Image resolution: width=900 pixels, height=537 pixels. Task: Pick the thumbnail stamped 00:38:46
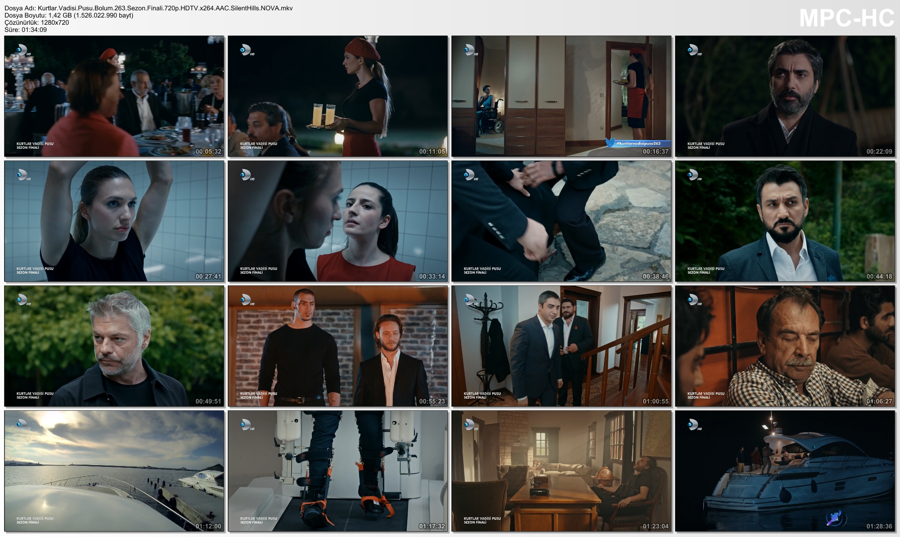point(562,221)
